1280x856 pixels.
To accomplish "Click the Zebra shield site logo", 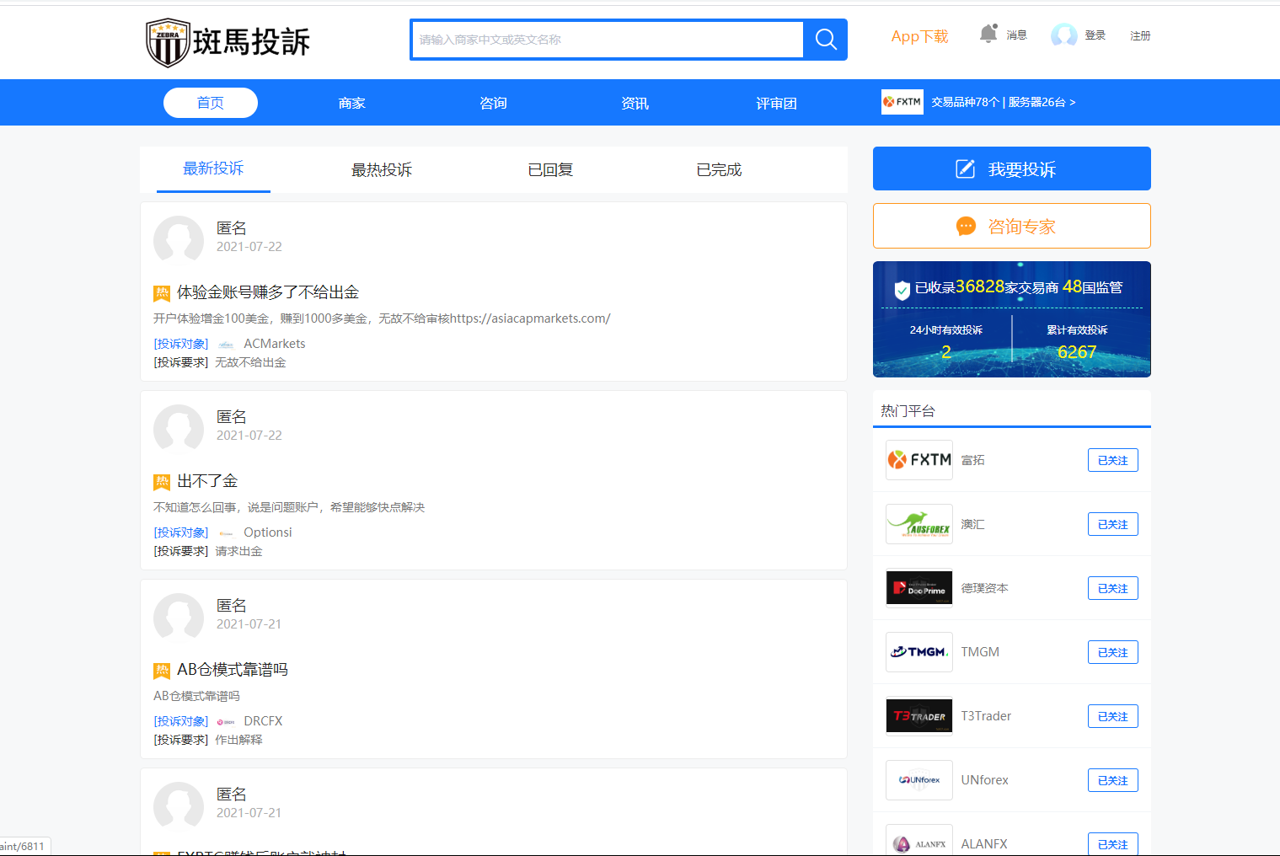I will (x=169, y=42).
